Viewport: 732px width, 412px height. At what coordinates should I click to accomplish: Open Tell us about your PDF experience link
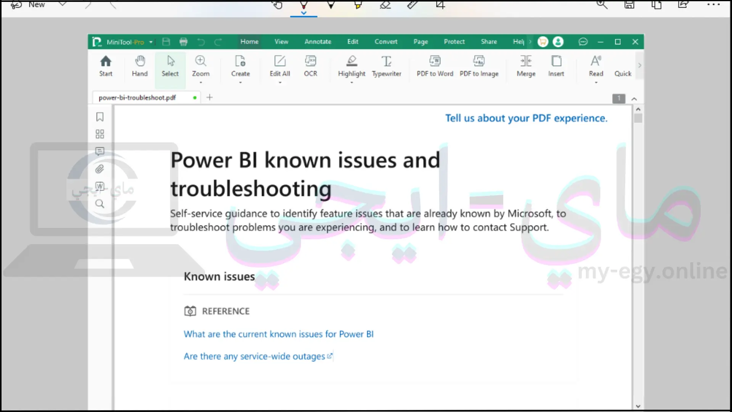[x=526, y=118]
